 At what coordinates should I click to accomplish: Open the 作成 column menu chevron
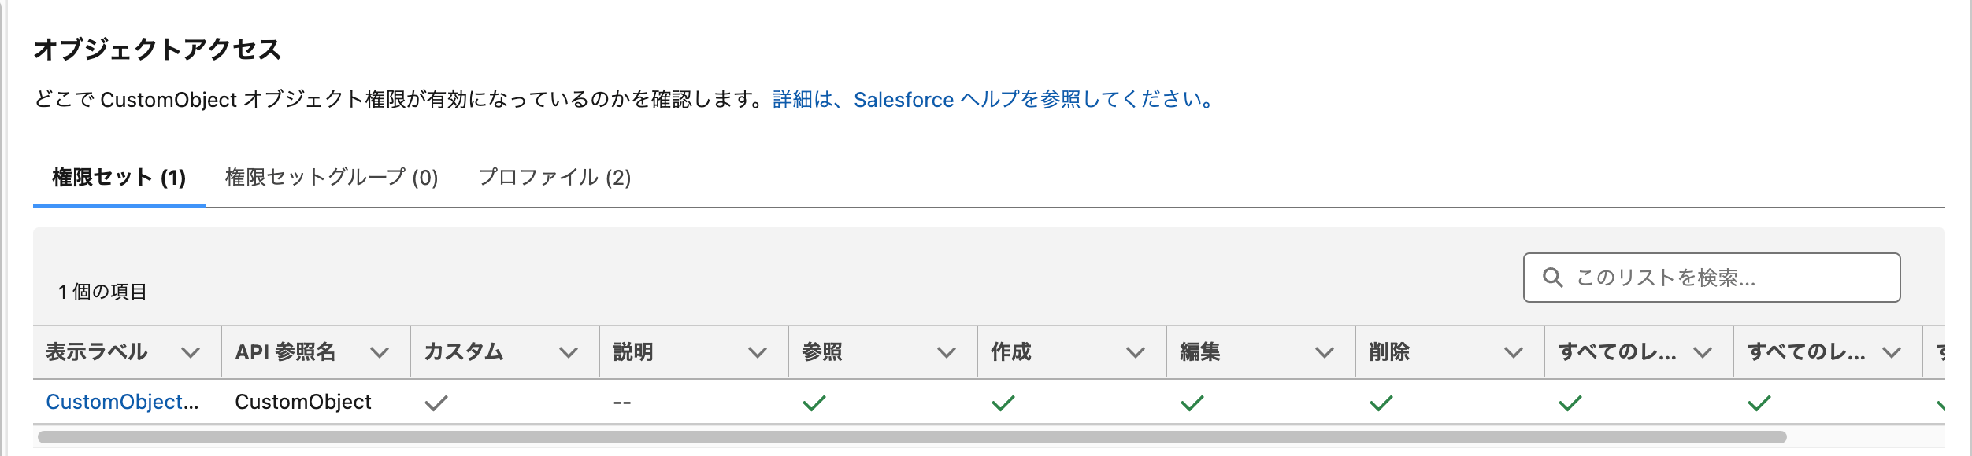1135,353
